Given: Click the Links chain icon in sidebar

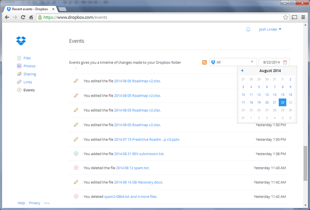Looking at the screenshot, I should pyautogui.click(x=19, y=82).
